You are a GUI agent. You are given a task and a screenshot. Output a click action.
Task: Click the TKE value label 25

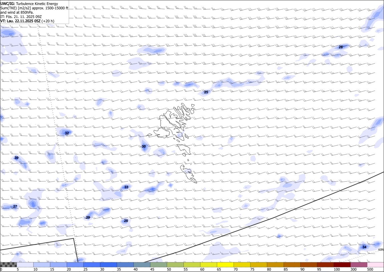click(206, 92)
